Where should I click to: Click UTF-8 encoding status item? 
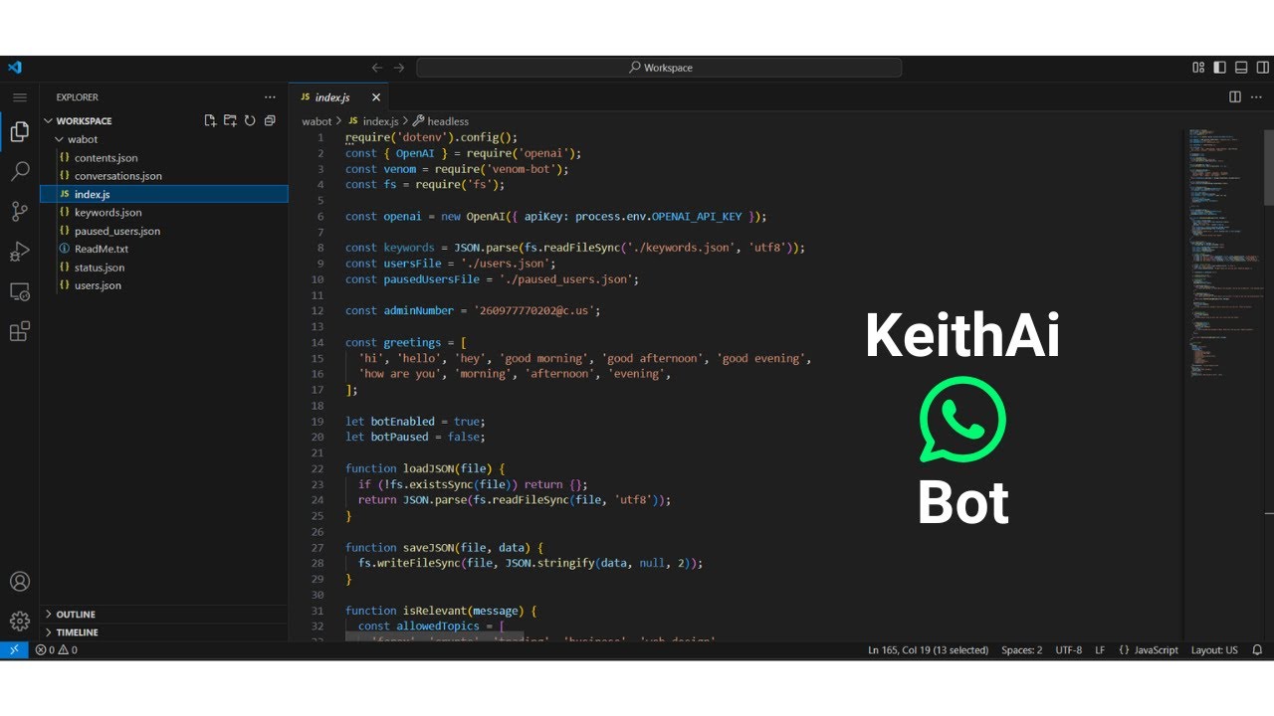(1069, 650)
